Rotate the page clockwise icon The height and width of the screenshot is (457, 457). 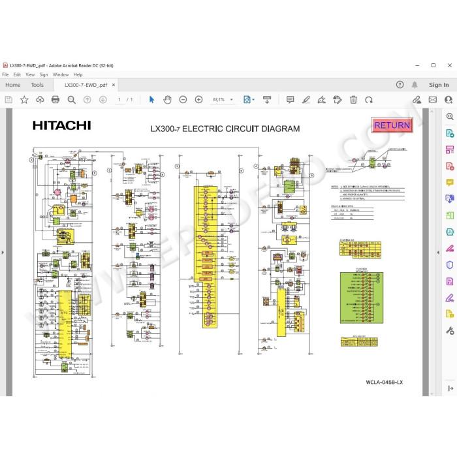tap(369, 100)
